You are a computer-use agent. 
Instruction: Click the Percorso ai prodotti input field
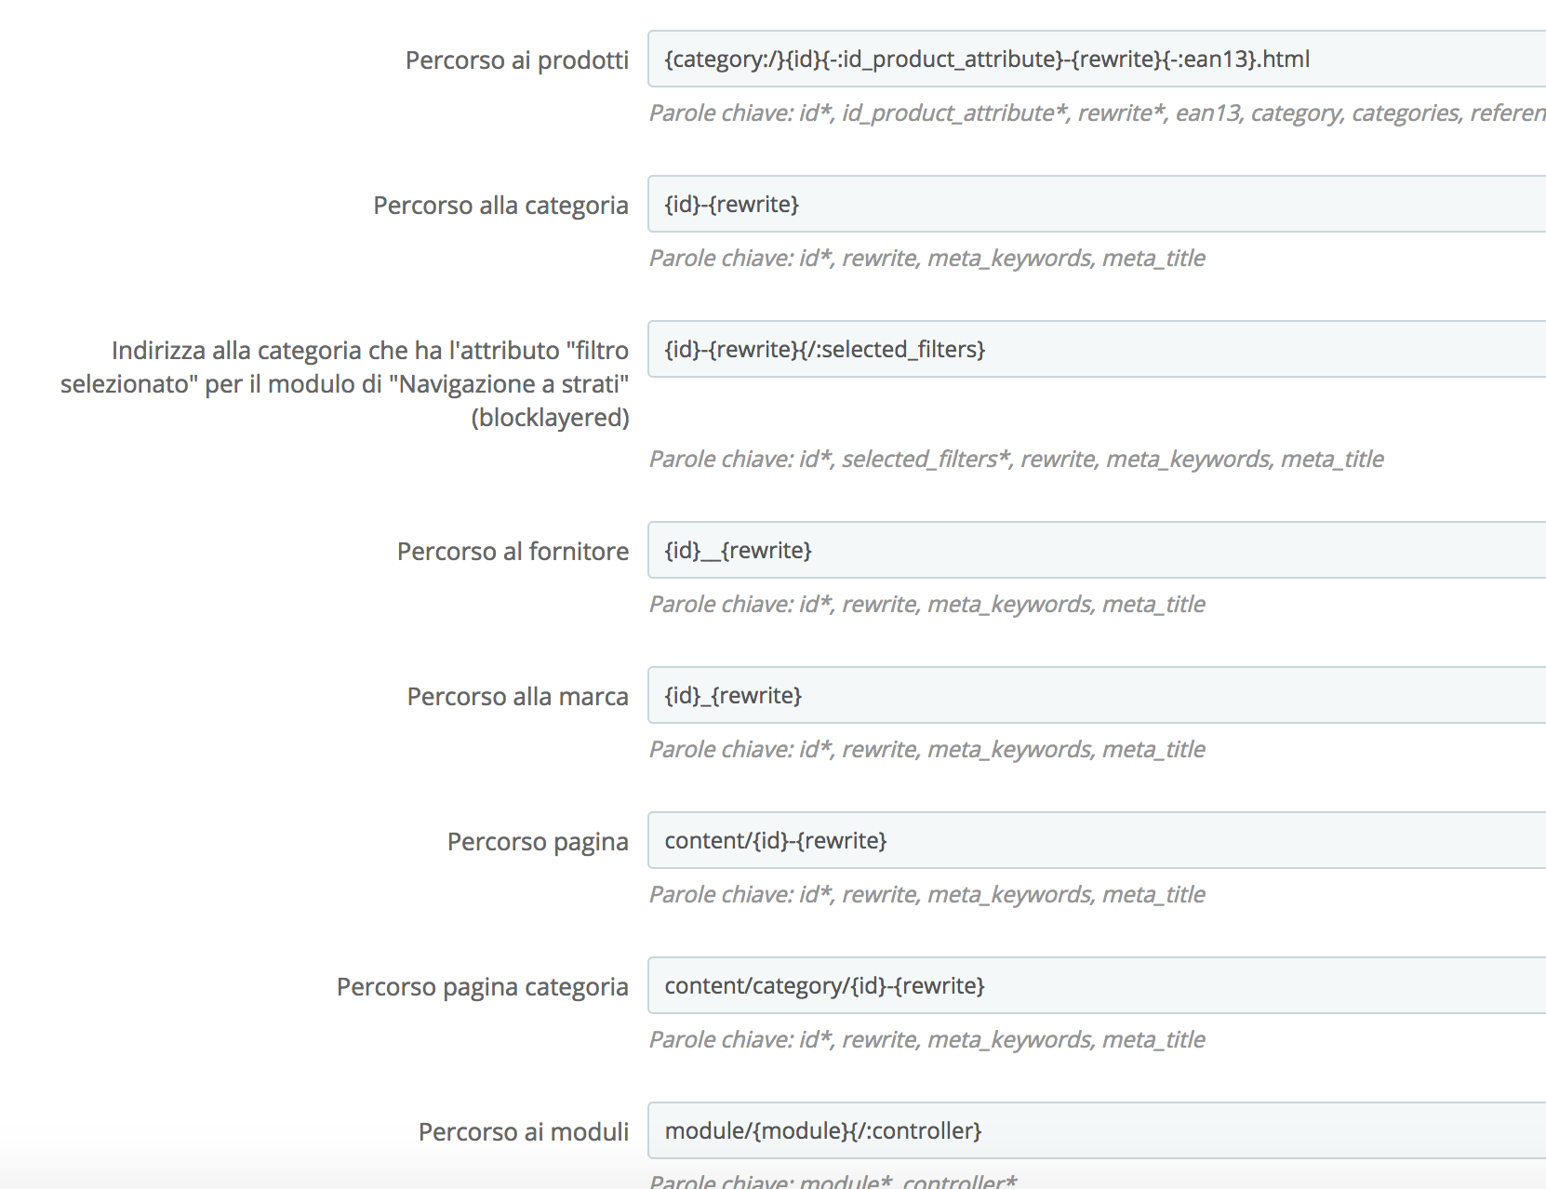point(1096,60)
